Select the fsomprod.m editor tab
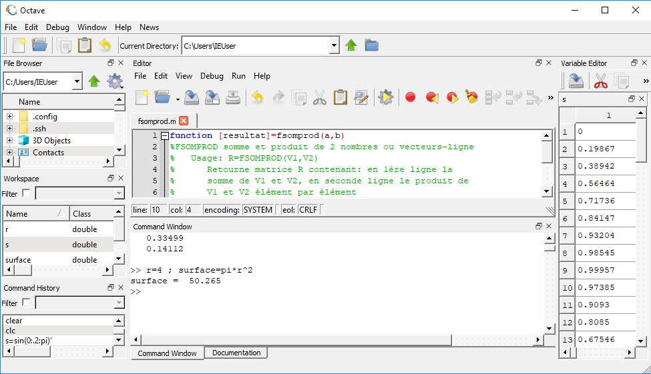 point(157,121)
